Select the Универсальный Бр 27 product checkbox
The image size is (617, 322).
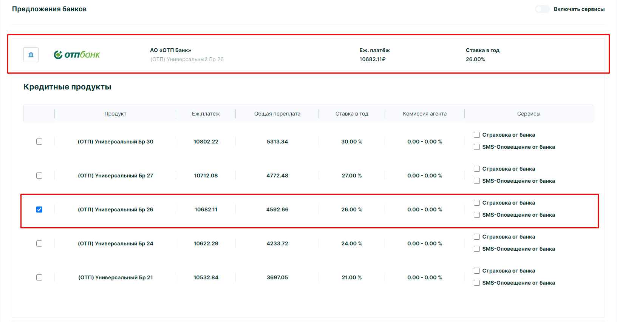[39, 176]
